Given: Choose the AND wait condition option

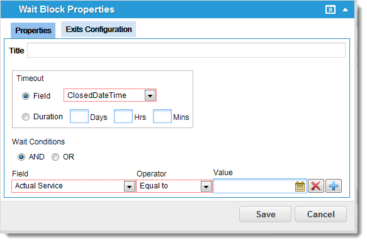Looking at the screenshot, I should click(21, 157).
